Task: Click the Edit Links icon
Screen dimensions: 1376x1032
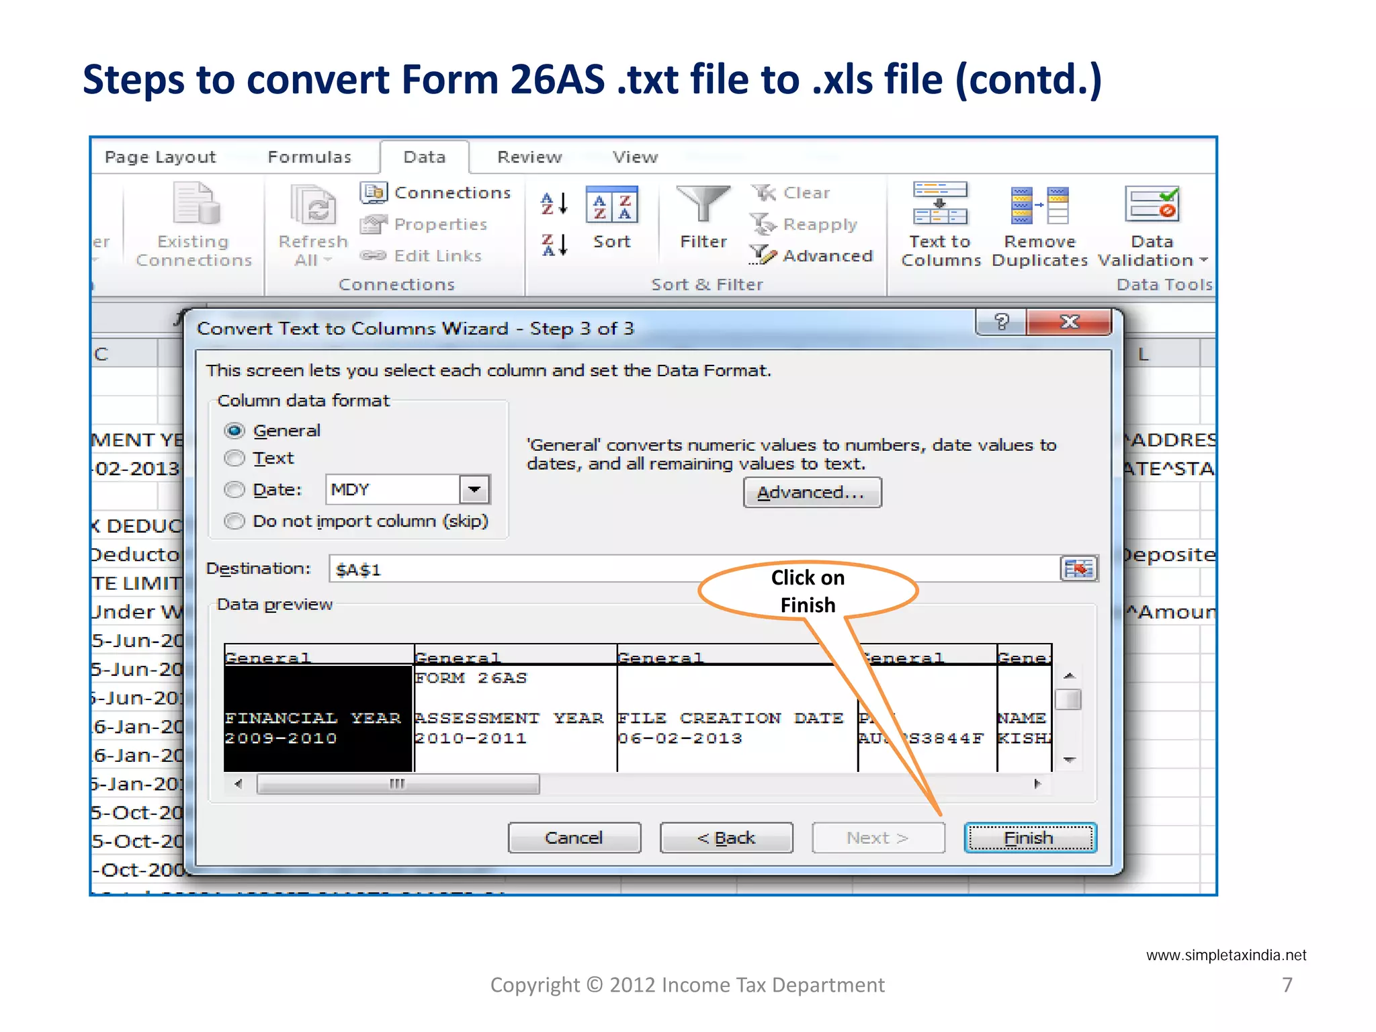Action: coord(373,255)
